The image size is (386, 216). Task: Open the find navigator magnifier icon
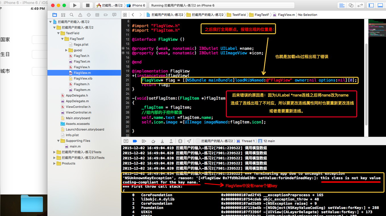(x=72, y=15)
